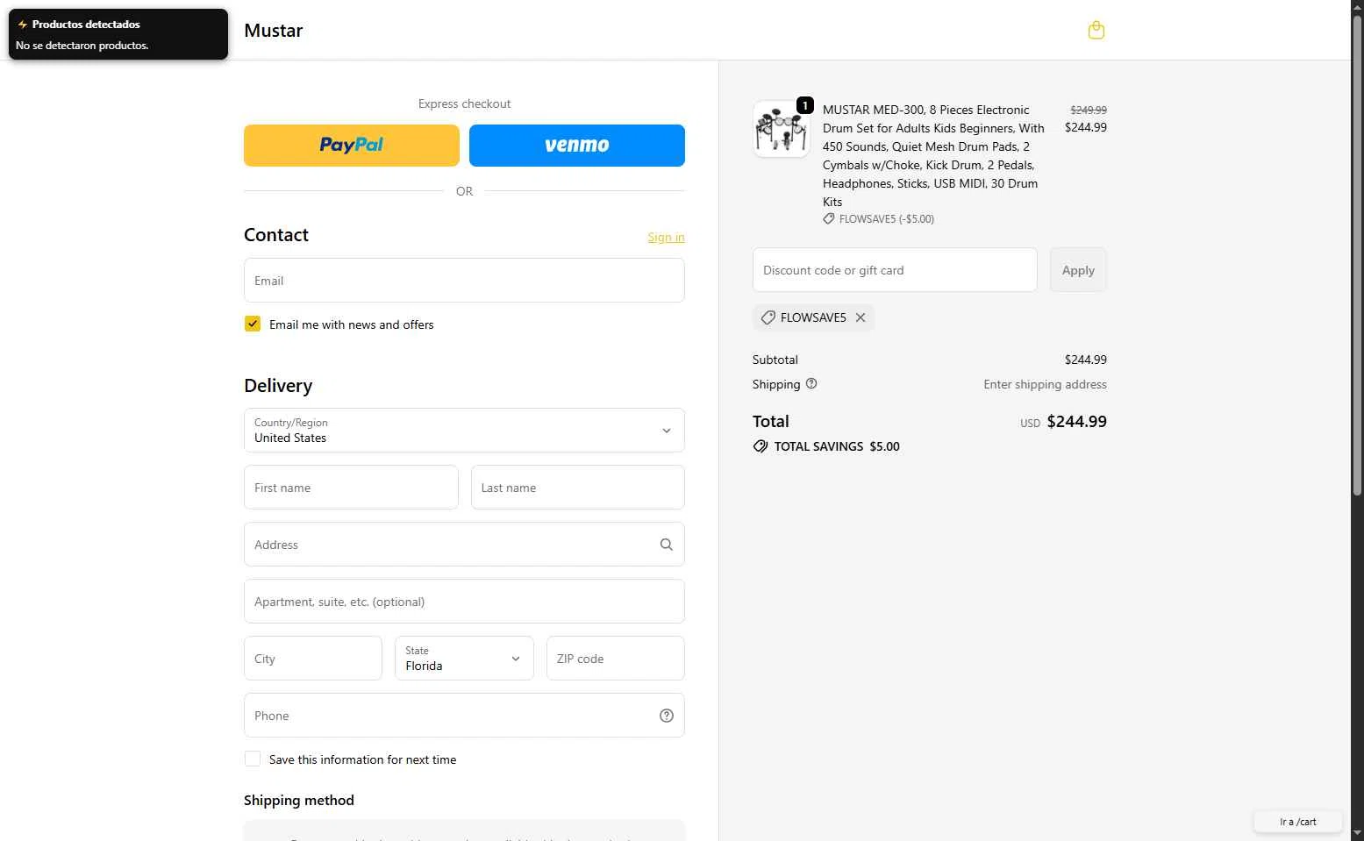Screen dimensions: 1364x841
Task: Click the total amount $244.99
Action: click(x=1077, y=422)
